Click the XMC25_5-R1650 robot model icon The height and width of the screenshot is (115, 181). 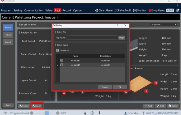tap(144, 113)
